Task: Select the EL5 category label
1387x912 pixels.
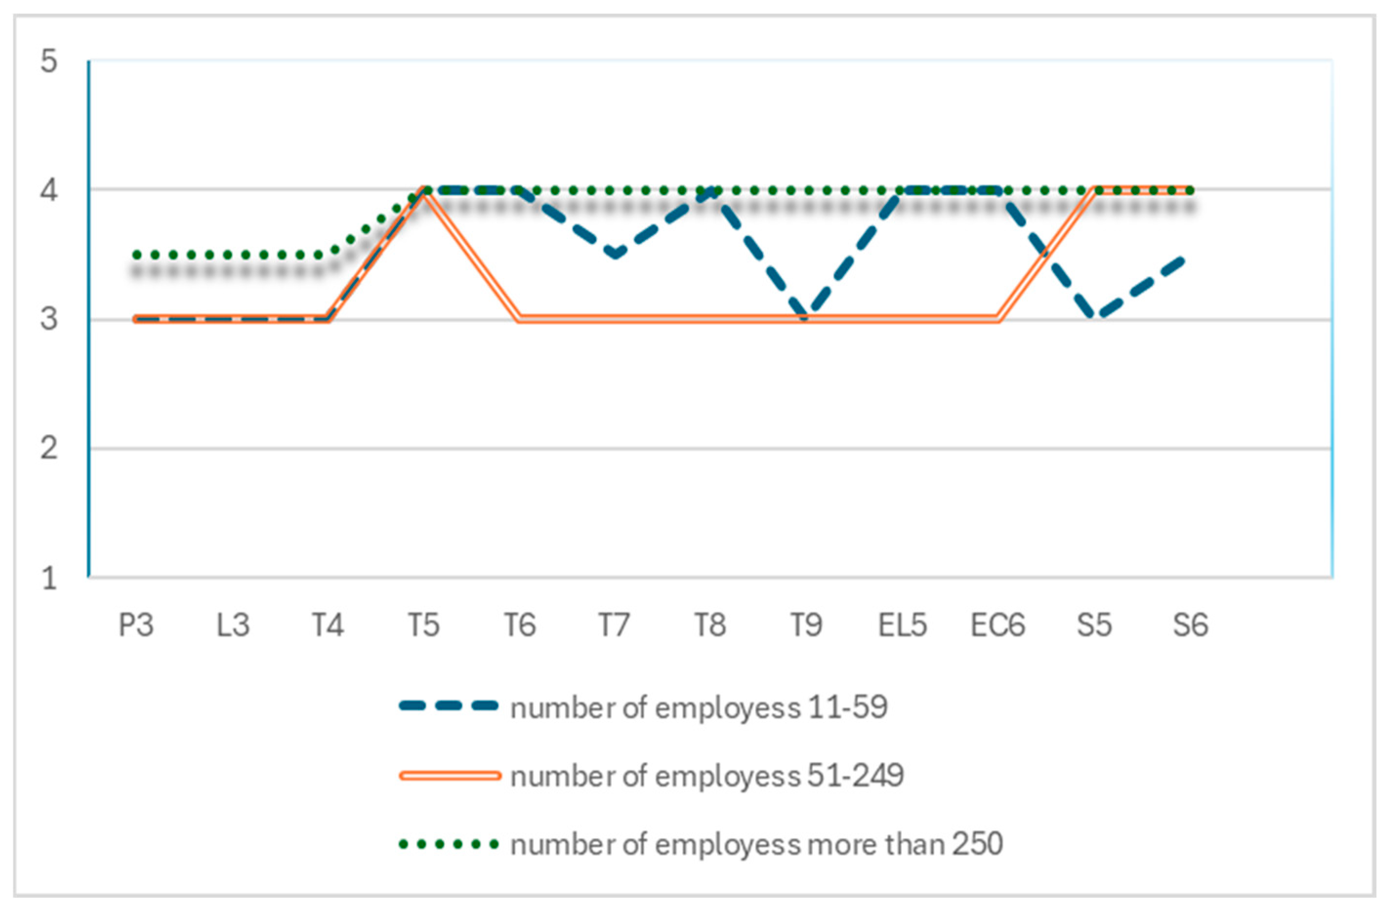Action: [903, 626]
